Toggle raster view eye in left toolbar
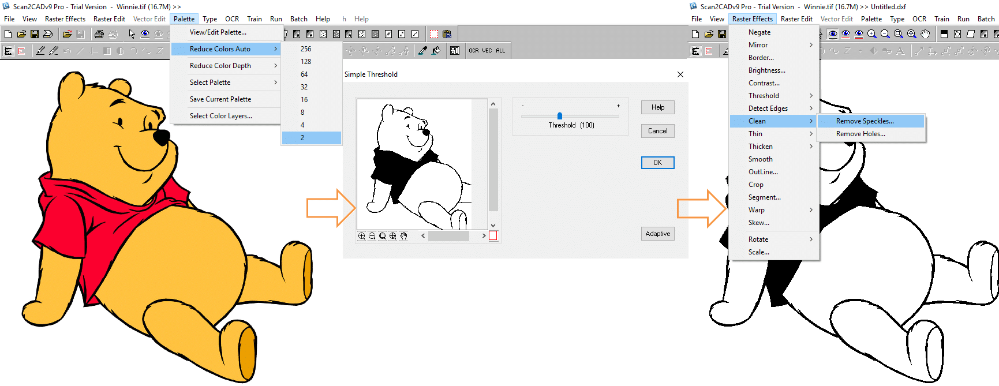 [145, 34]
